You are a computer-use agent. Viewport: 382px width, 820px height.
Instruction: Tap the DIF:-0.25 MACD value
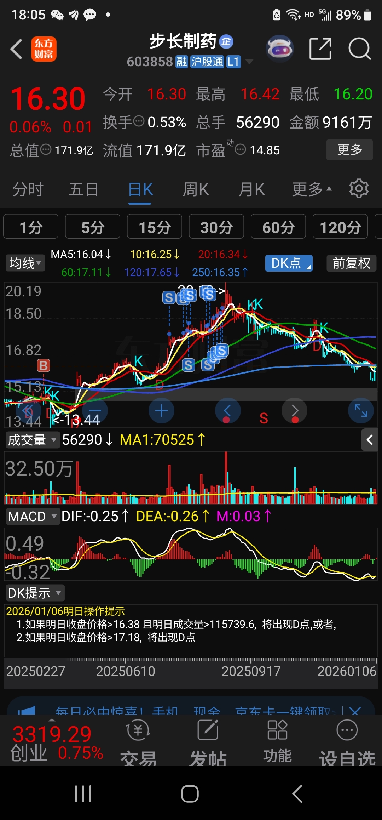(x=95, y=516)
